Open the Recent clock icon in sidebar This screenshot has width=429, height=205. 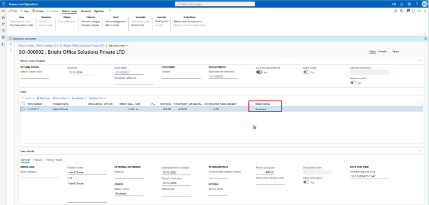pos(3,31)
